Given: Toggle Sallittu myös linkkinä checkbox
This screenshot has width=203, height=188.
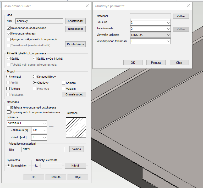Looking at the screenshot, I should point(35,59).
